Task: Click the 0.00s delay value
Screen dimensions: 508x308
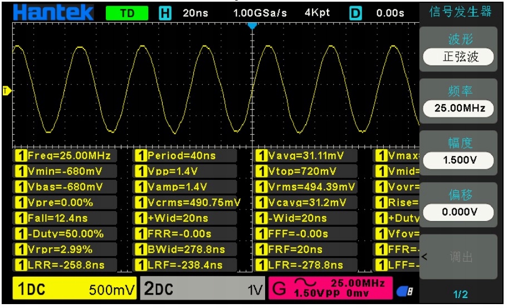Action: pyautogui.click(x=390, y=13)
